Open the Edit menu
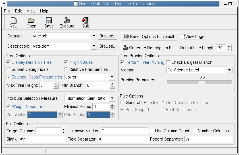Viewport: 239px width, 155px height. [18, 11]
